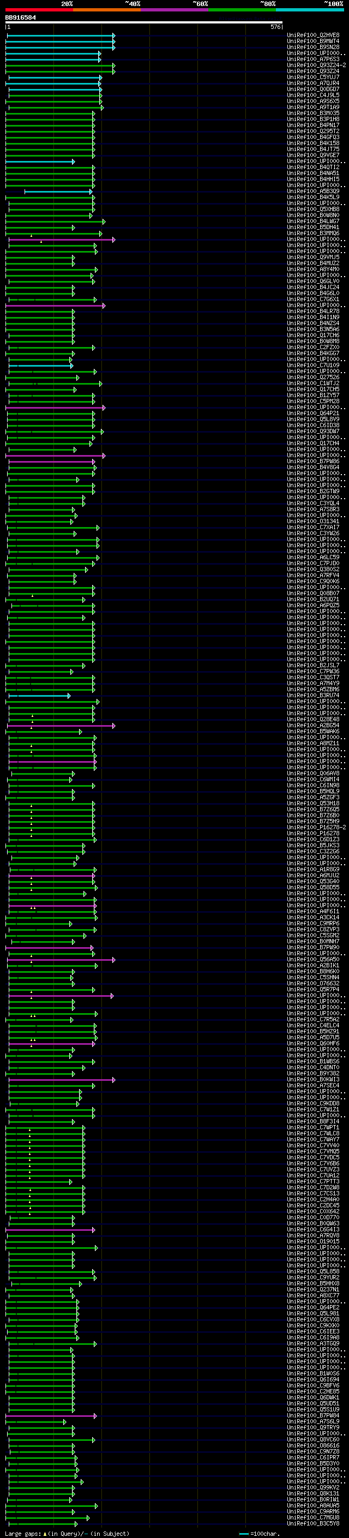Click the orange ~40% identity legend bar
349x1538 pixels.
pos(107,10)
